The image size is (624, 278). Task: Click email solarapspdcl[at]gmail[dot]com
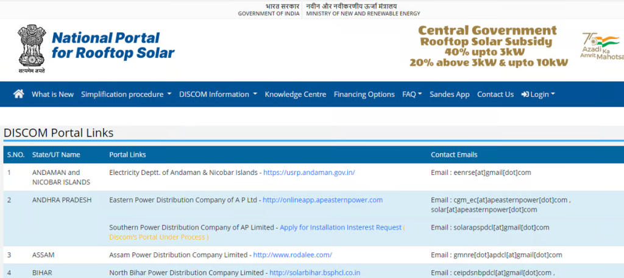[x=502, y=227]
